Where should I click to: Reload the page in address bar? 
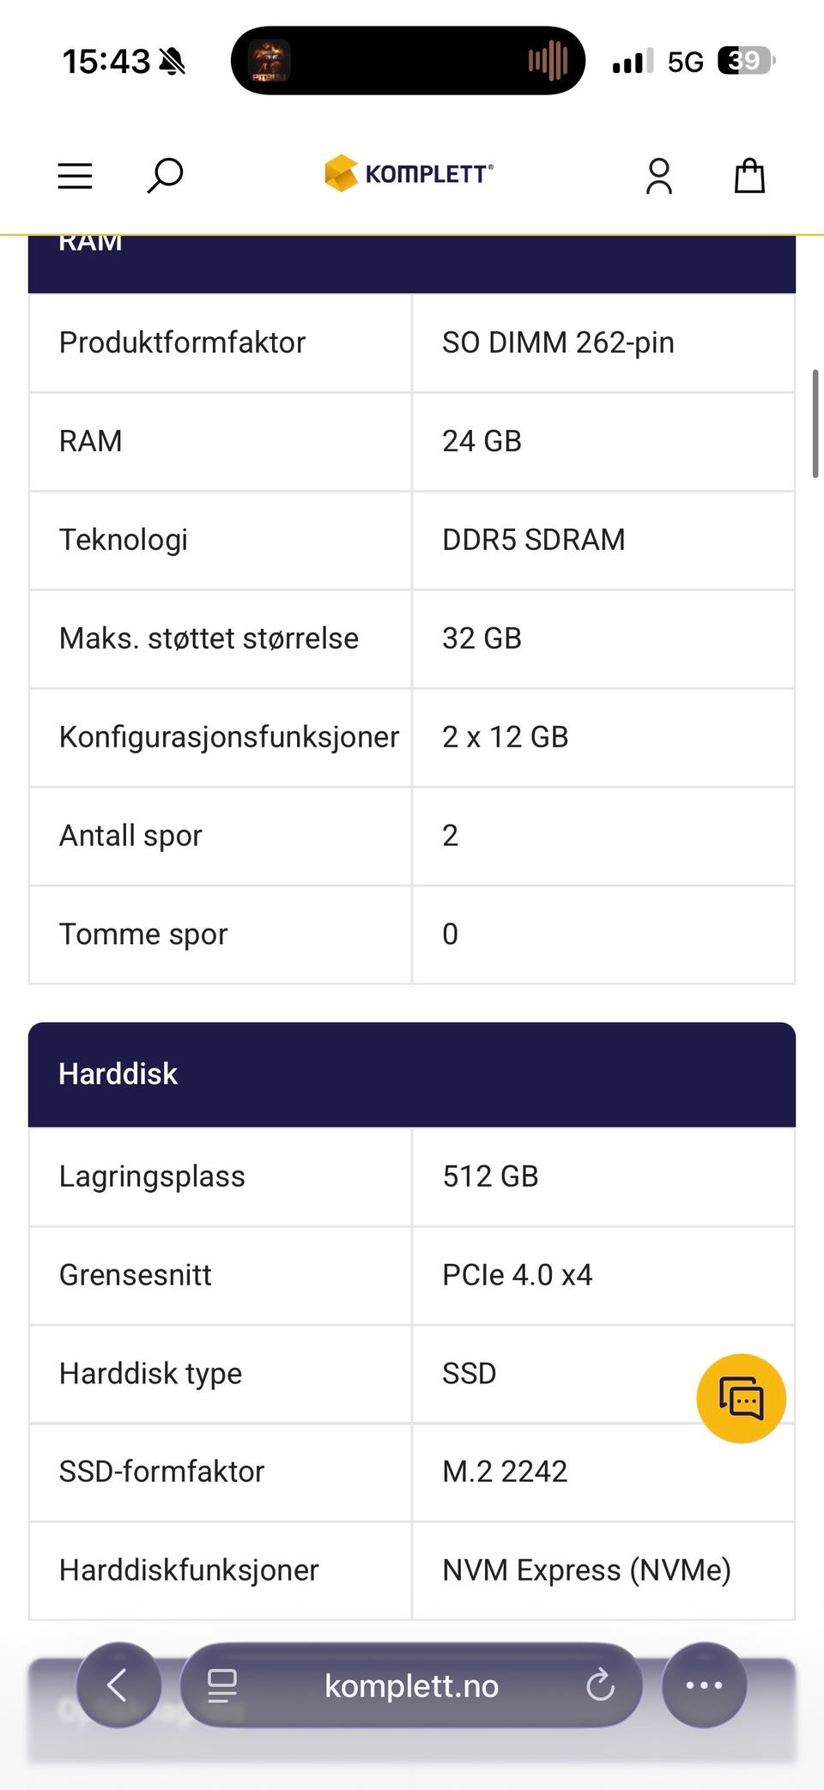[600, 1685]
